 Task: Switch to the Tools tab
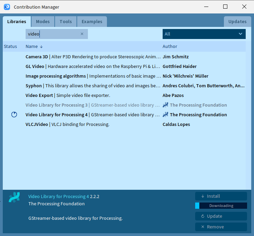66,21
